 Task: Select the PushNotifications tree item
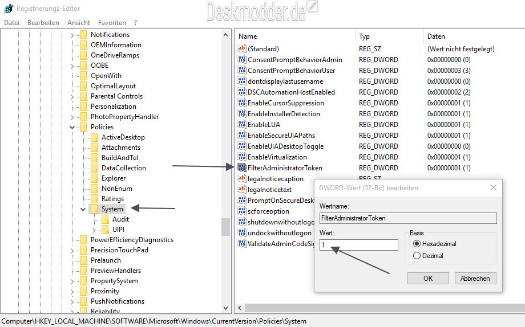[118, 301]
